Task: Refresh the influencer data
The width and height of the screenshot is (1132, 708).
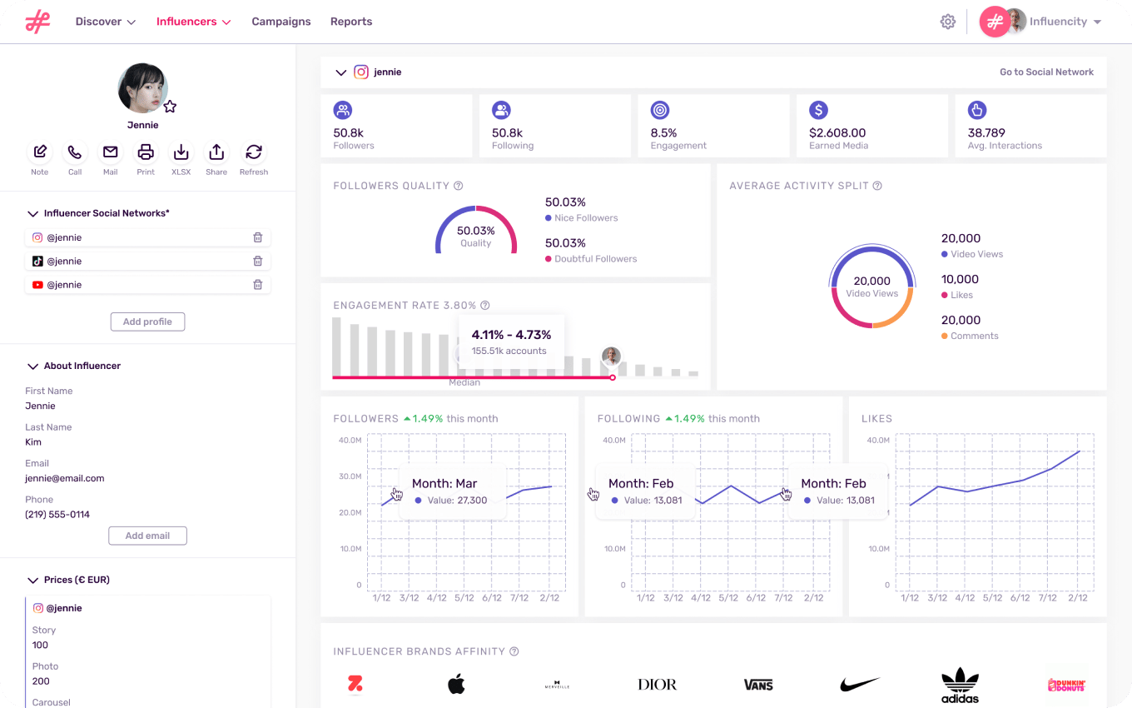Action: [x=254, y=152]
